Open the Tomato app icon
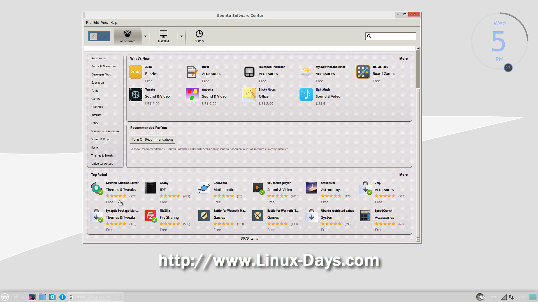 coord(136,95)
